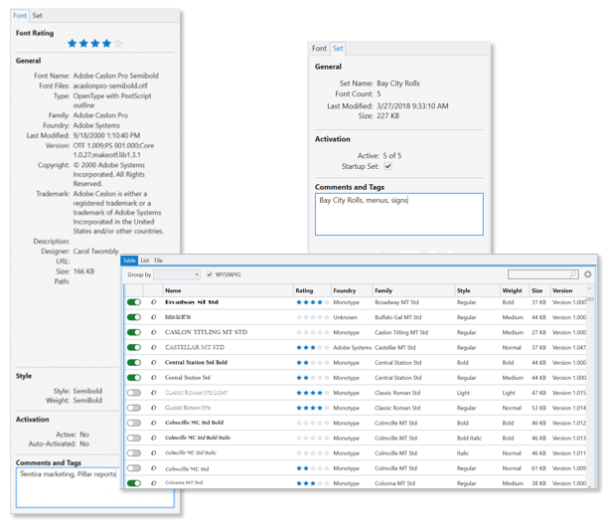Screen dimensions: 610x528
Task: Click the 'Unknown' foundry cell
Action: click(x=345, y=317)
